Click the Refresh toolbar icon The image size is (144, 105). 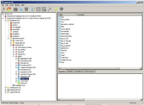9,9
